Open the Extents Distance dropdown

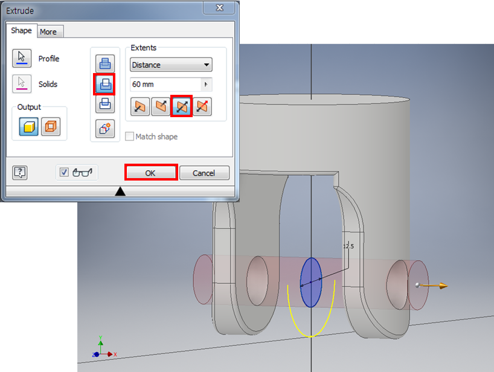click(171, 65)
